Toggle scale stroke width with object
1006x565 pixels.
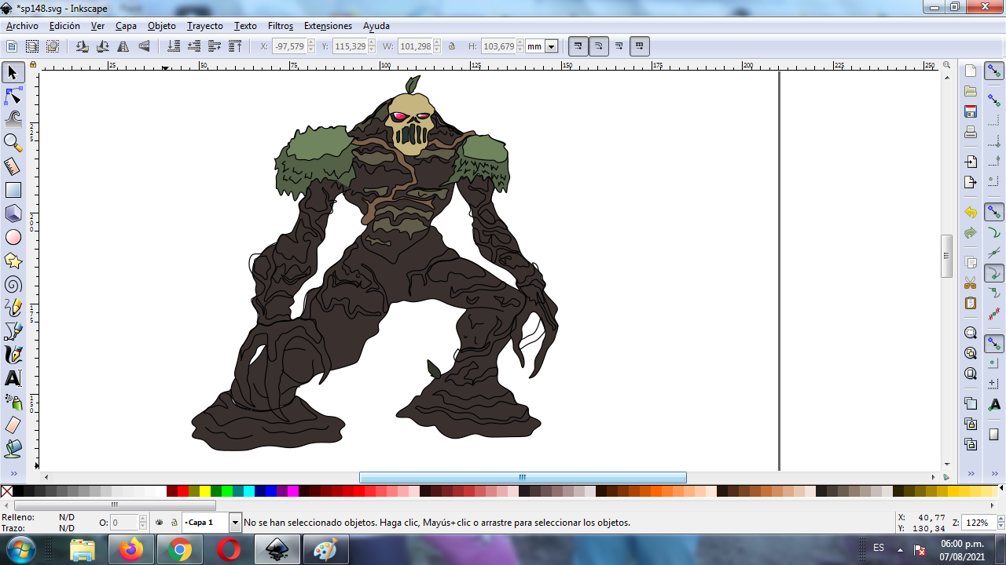pyautogui.click(x=578, y=46)
